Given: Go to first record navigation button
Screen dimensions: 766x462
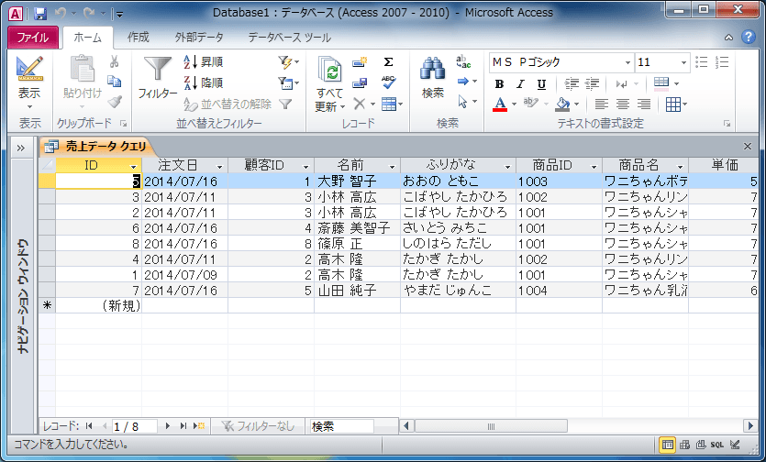Looking at the screenshot, I should point(88,426).
